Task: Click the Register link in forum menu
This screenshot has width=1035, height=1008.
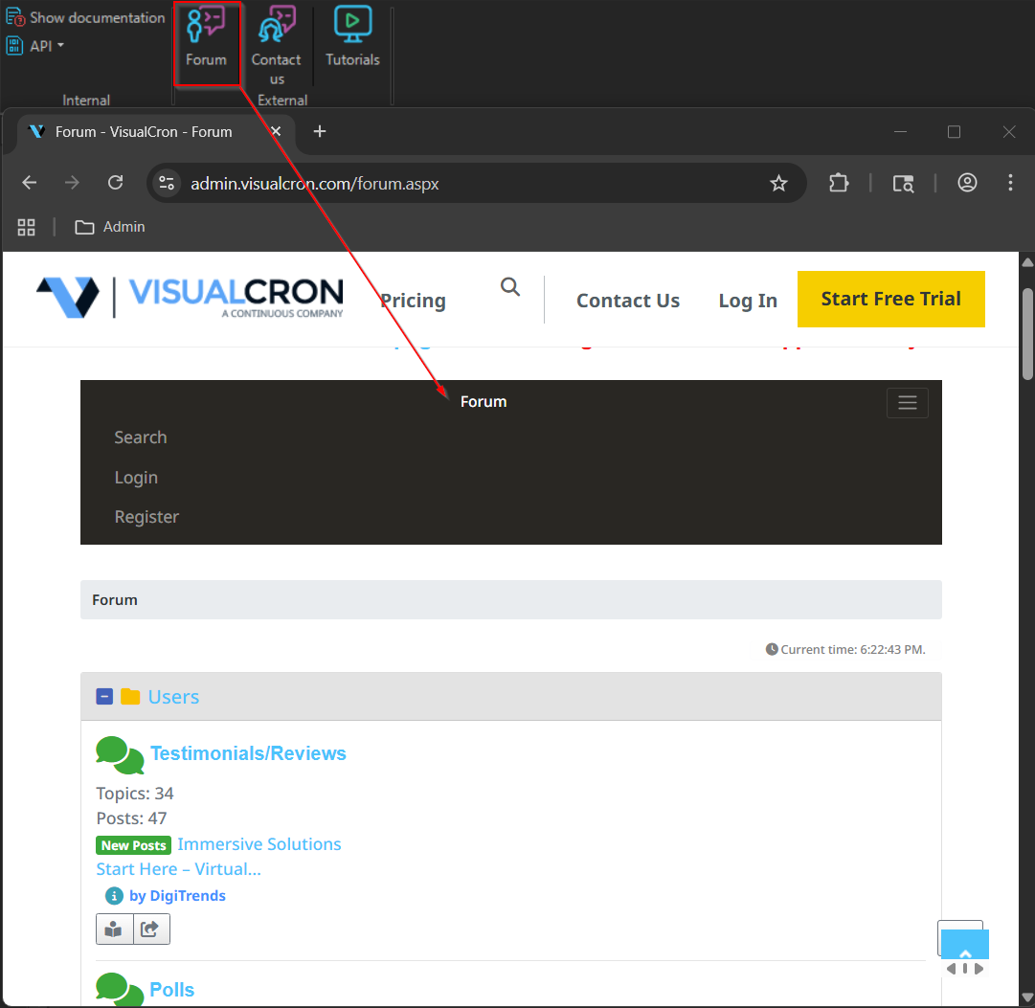Action: (x=146, y=517)
